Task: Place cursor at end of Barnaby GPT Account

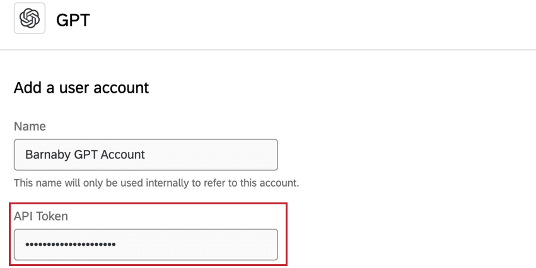Action: (x=146, y=154)
